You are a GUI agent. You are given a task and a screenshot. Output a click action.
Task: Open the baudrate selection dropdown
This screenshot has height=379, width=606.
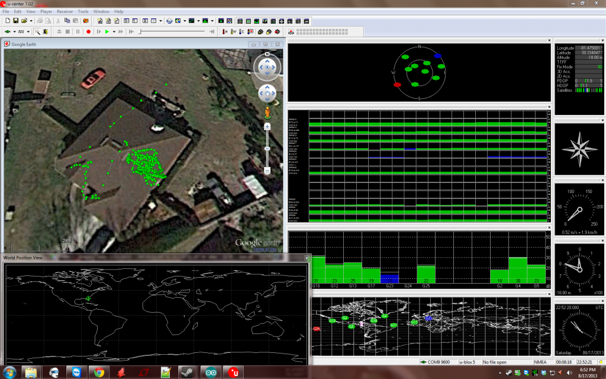(27, 31)
